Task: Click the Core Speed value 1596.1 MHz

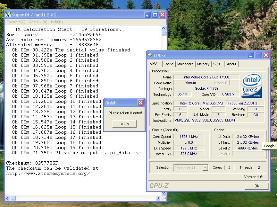Action: point(189,137)
